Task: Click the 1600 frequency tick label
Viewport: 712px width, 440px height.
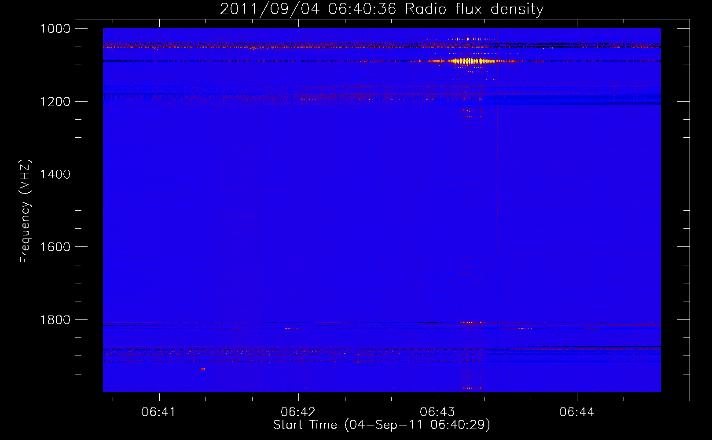Action: [55, 247]
